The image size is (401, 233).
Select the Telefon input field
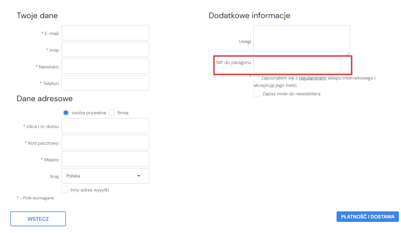(105, 83)
